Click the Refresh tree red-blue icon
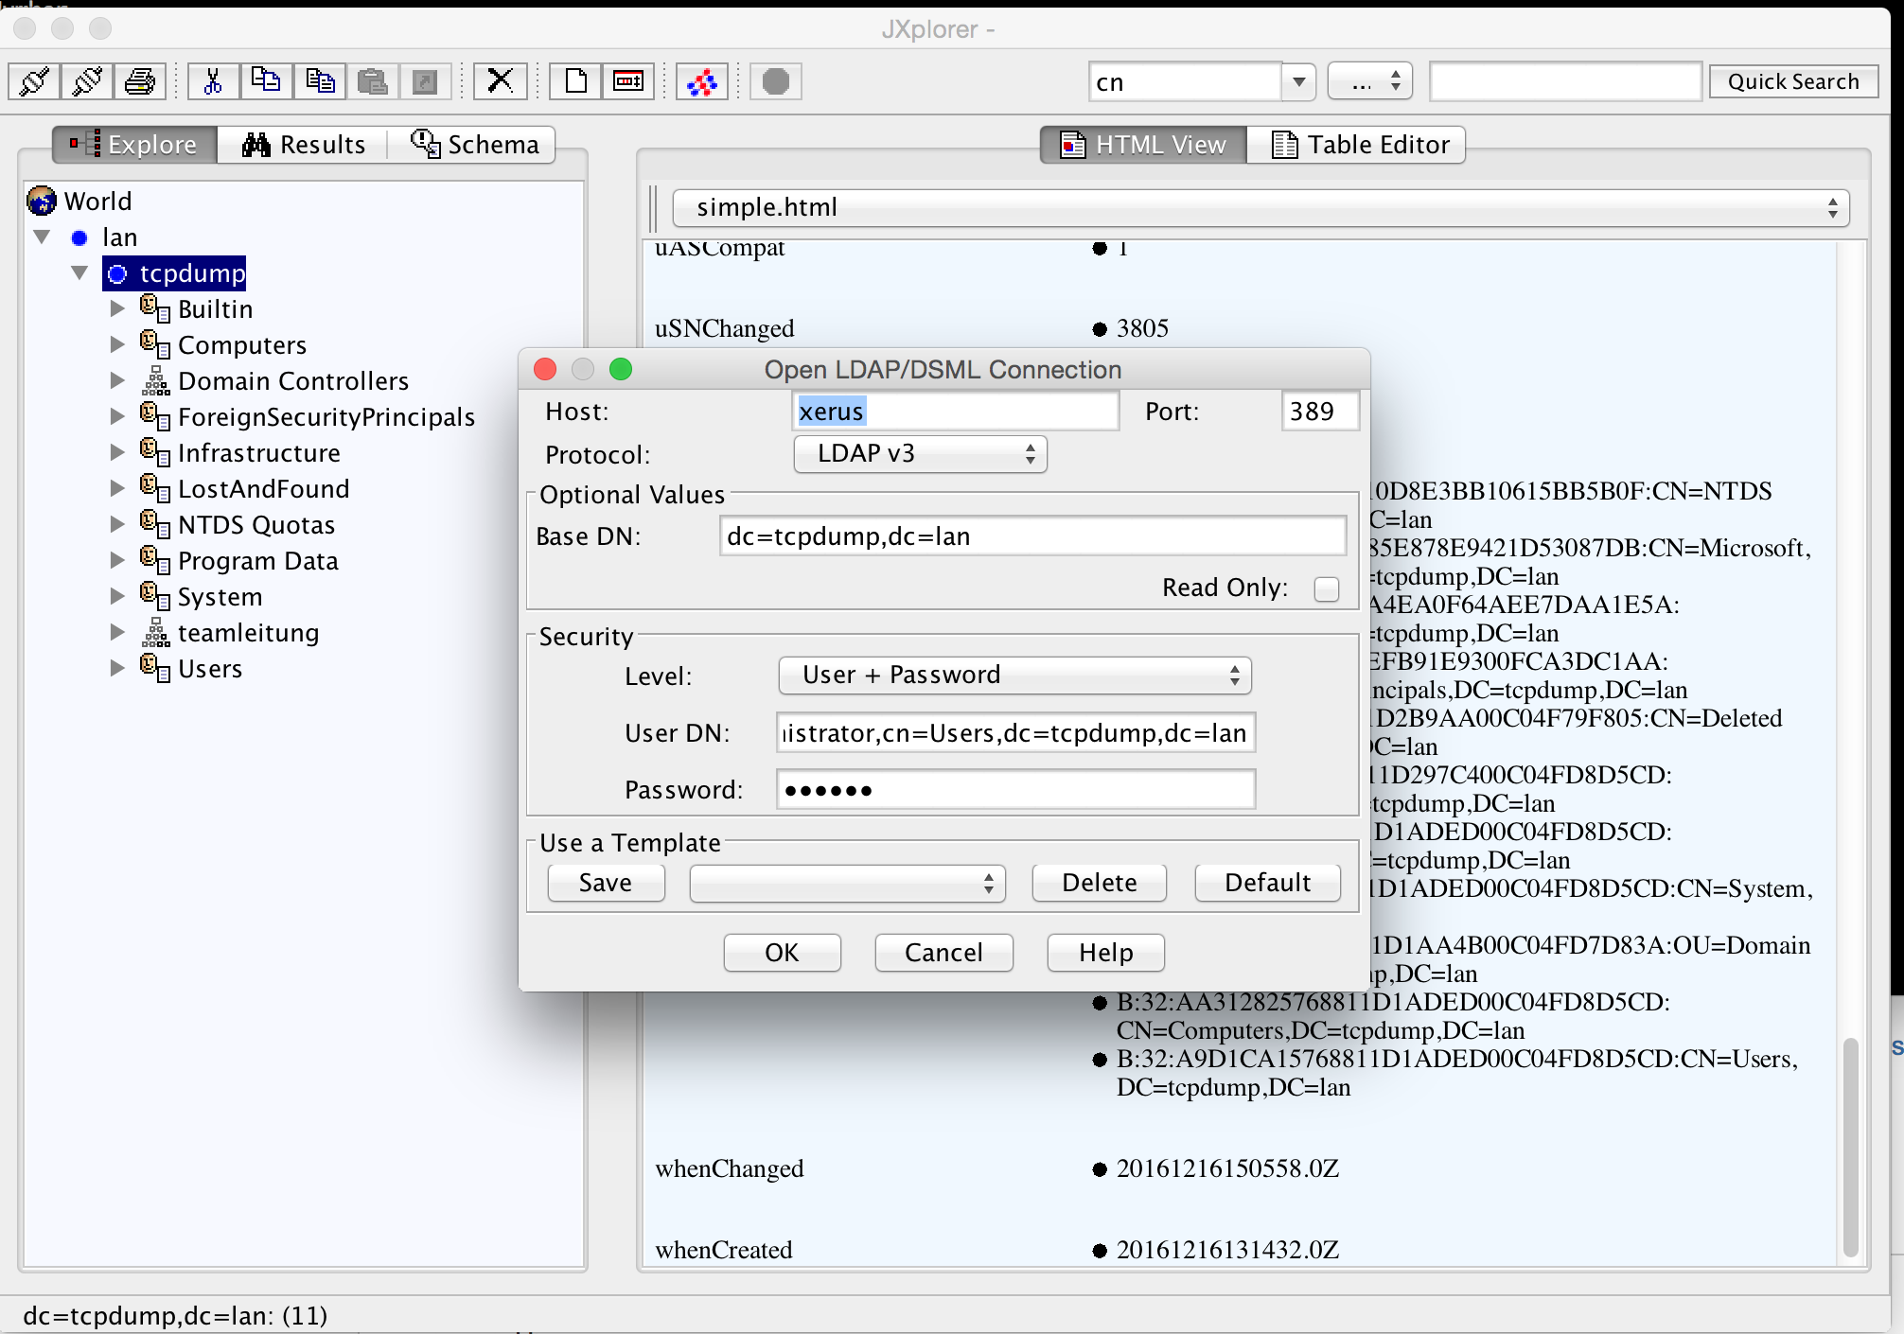This screenshot has height=1334, width=1904. [701, 82]
